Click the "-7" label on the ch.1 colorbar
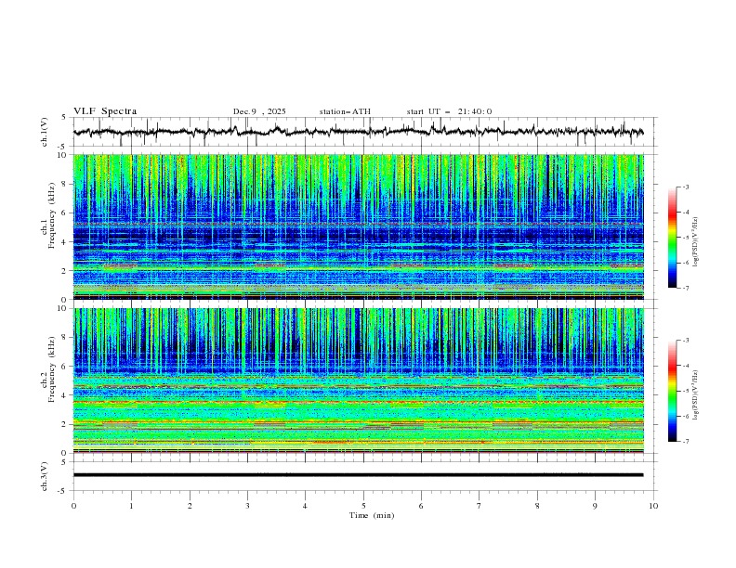 tap(685, 288)
